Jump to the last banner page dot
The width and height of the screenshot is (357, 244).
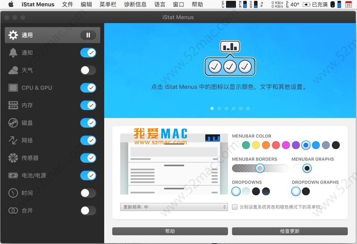click(248, 108)
